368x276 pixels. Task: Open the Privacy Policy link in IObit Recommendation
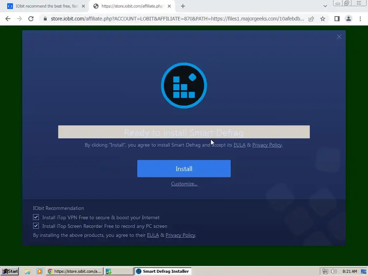(180, 235)
